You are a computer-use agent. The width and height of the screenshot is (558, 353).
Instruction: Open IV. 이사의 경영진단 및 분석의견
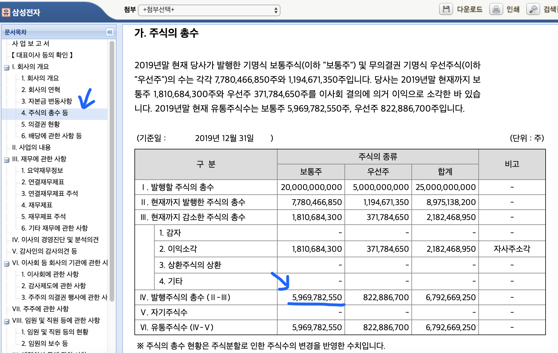point(55,240)
